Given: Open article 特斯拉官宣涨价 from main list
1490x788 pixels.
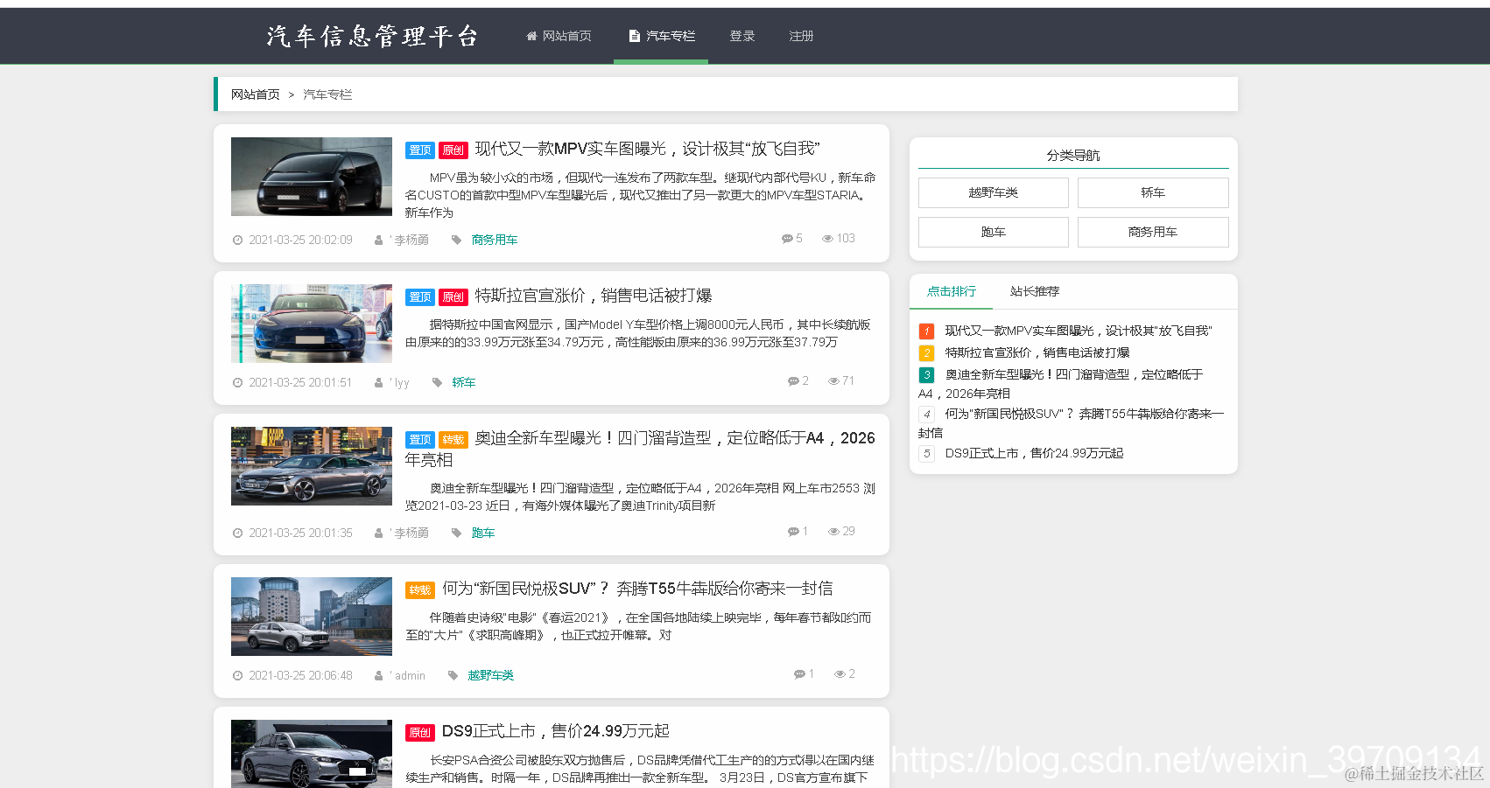Looking at the screenshot, I should tap(594, 296).
